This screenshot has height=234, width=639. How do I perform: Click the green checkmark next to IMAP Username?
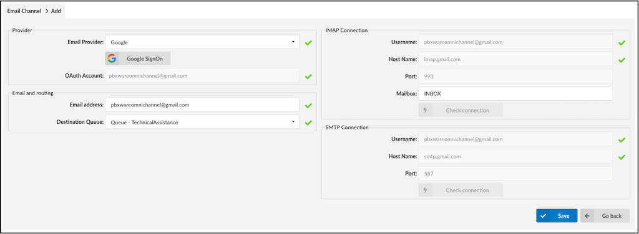622,43
